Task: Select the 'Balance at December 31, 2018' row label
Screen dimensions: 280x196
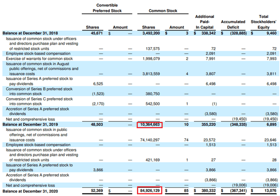Action: pos(30,33)
